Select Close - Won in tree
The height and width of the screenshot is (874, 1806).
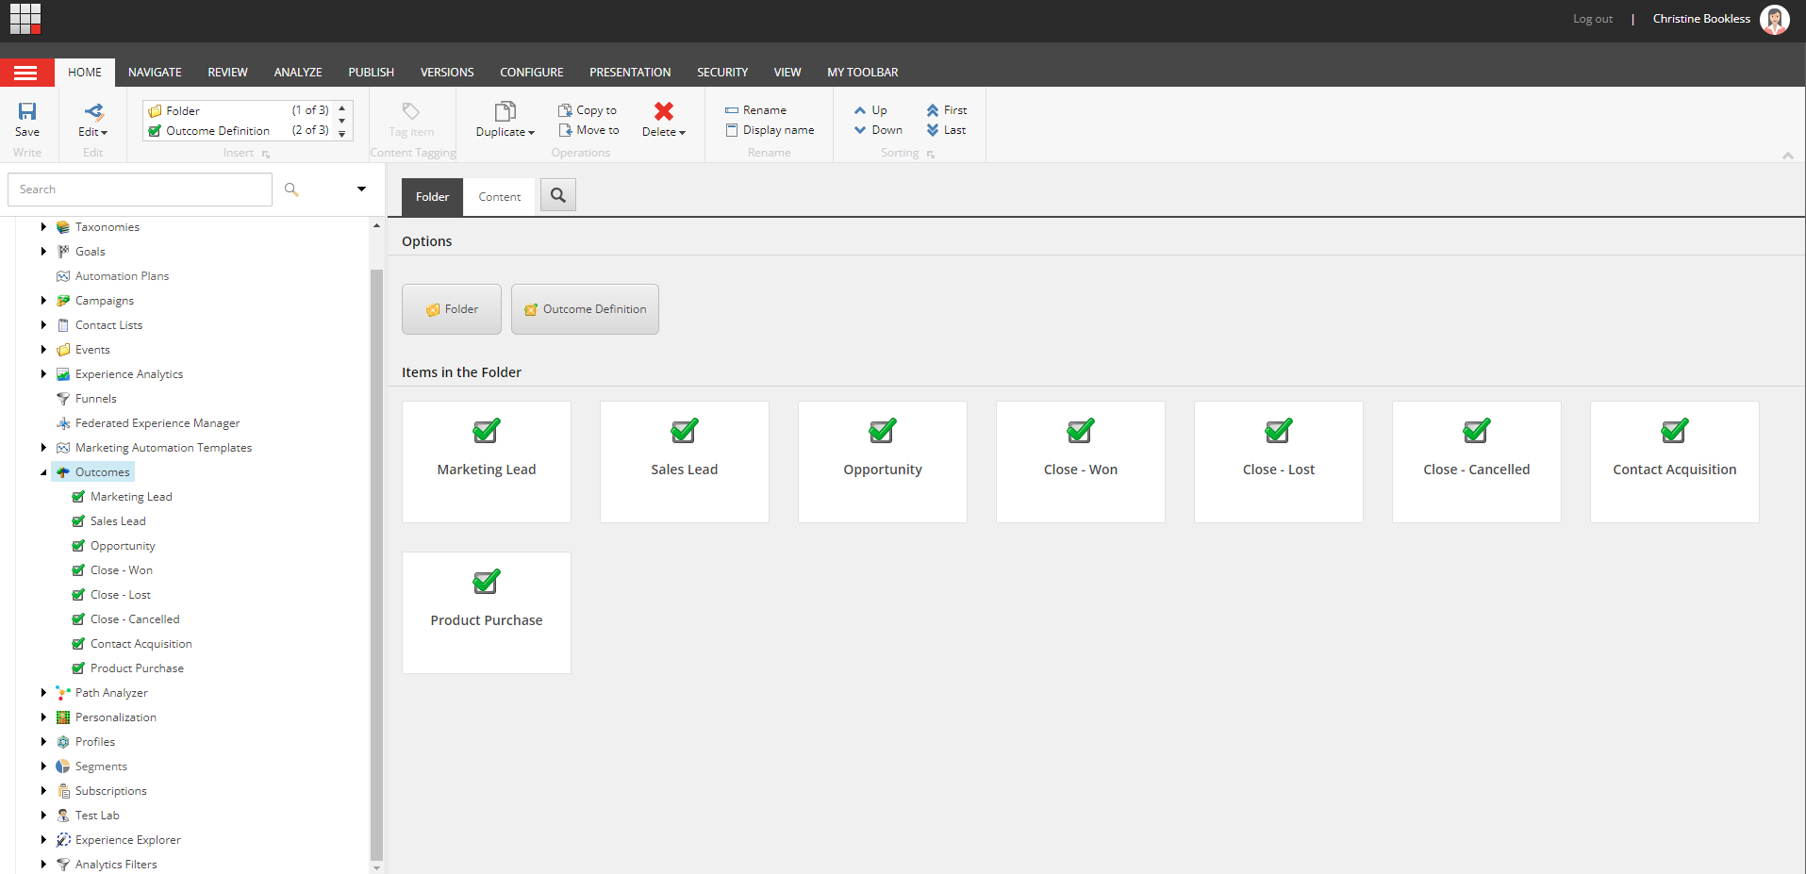coord(121,570)
